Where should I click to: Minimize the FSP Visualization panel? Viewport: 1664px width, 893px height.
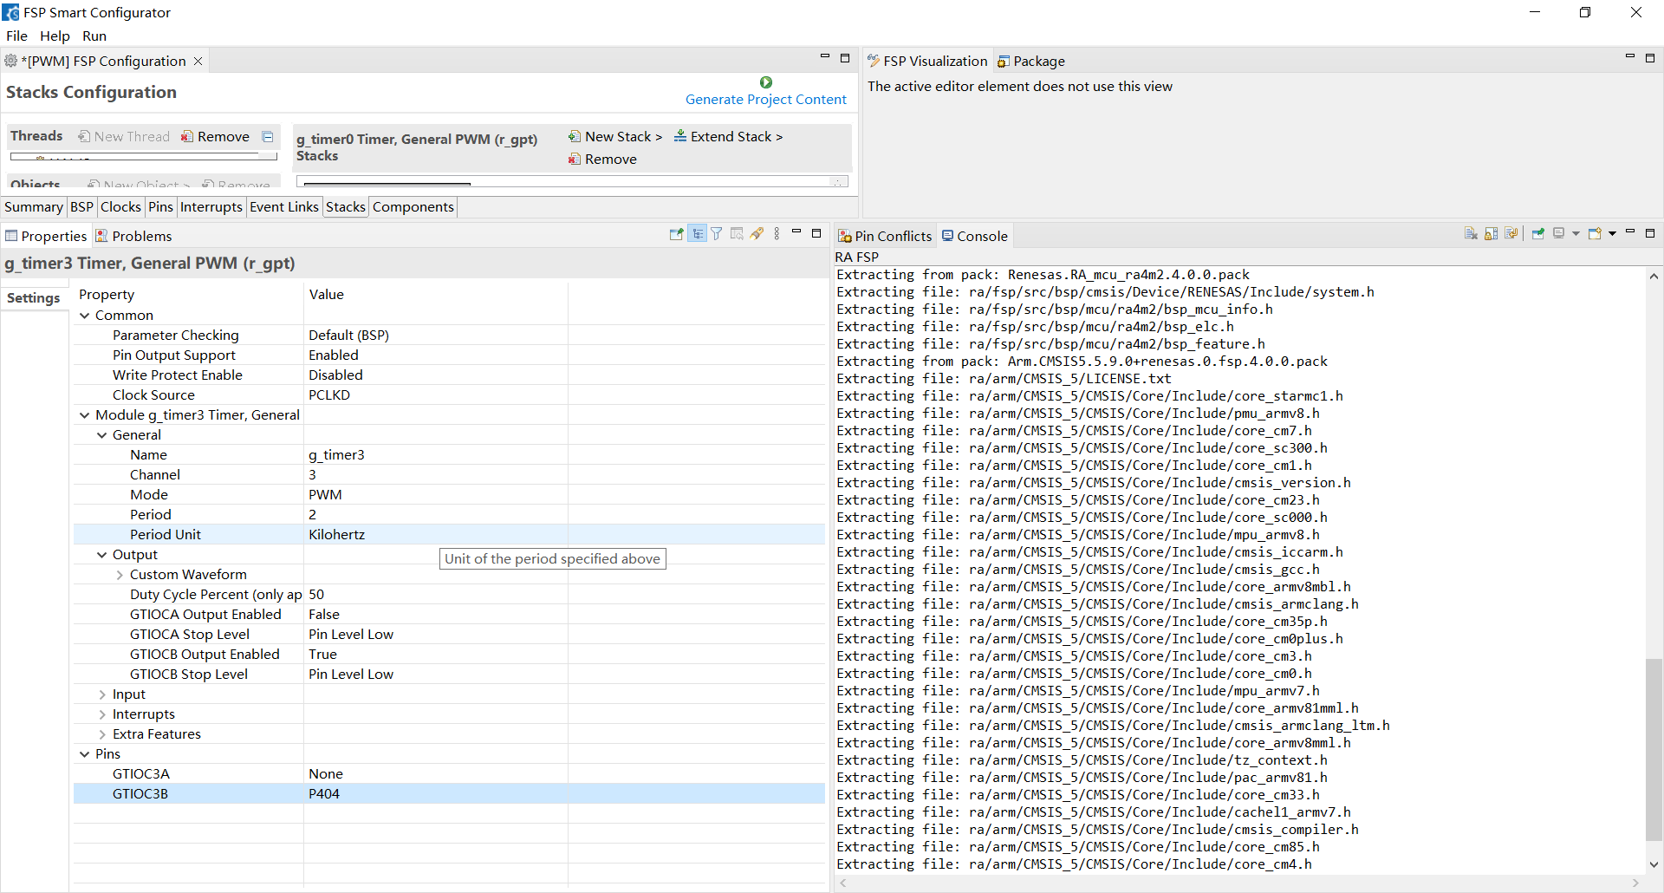(1630, 57)
